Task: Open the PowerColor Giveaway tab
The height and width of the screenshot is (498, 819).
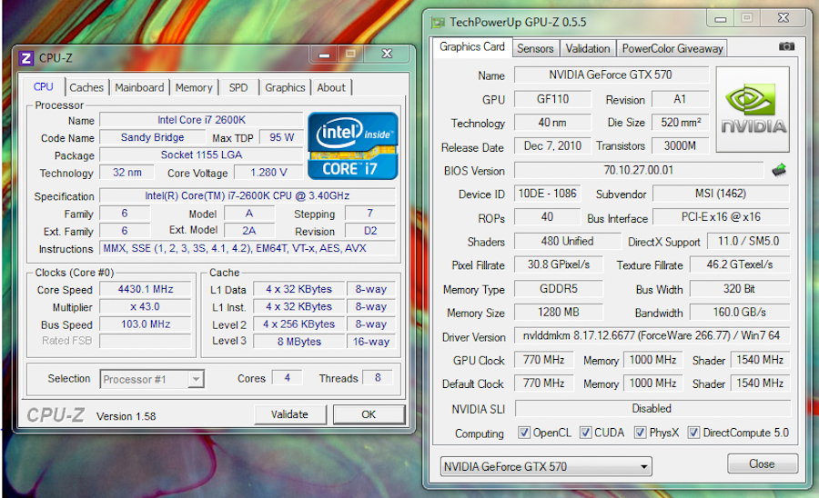Action: click(x=672, y=48)
